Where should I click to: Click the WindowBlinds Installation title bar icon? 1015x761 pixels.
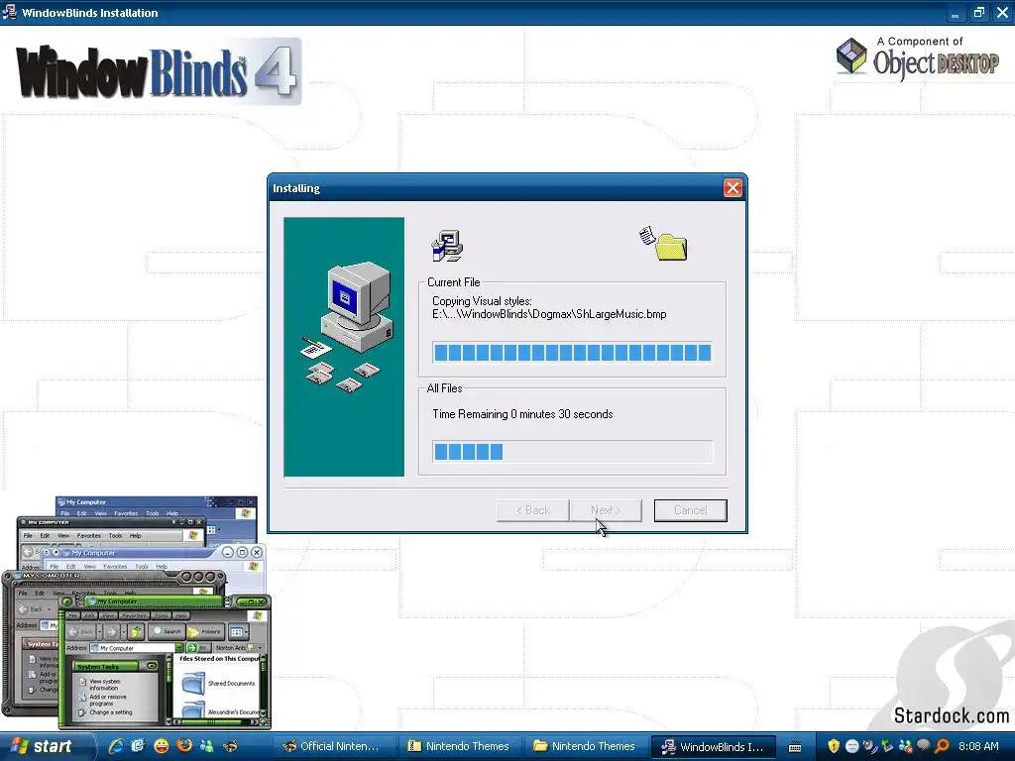10,12
